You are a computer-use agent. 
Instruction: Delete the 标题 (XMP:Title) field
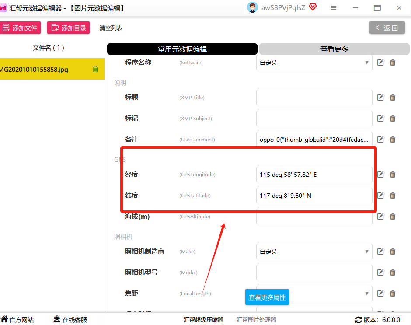pyautogui.click(x=393, y=98)
